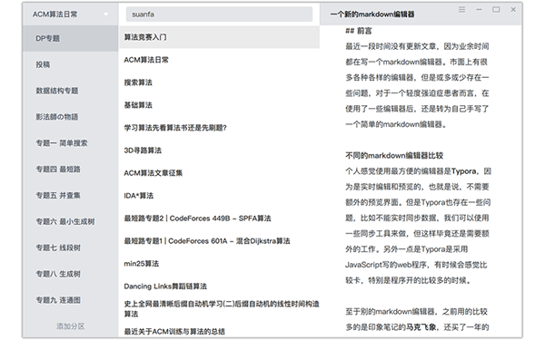Click the ## 前言 heading in editor
This screenshot has width=545, height=340.
[359, 31]
